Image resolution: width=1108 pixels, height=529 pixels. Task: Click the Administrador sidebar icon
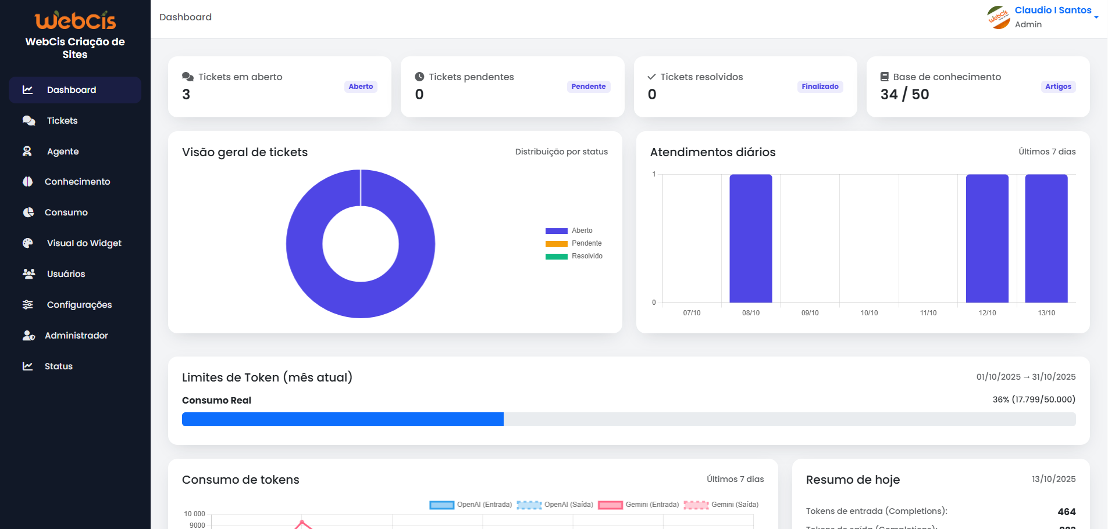point(27,335)
